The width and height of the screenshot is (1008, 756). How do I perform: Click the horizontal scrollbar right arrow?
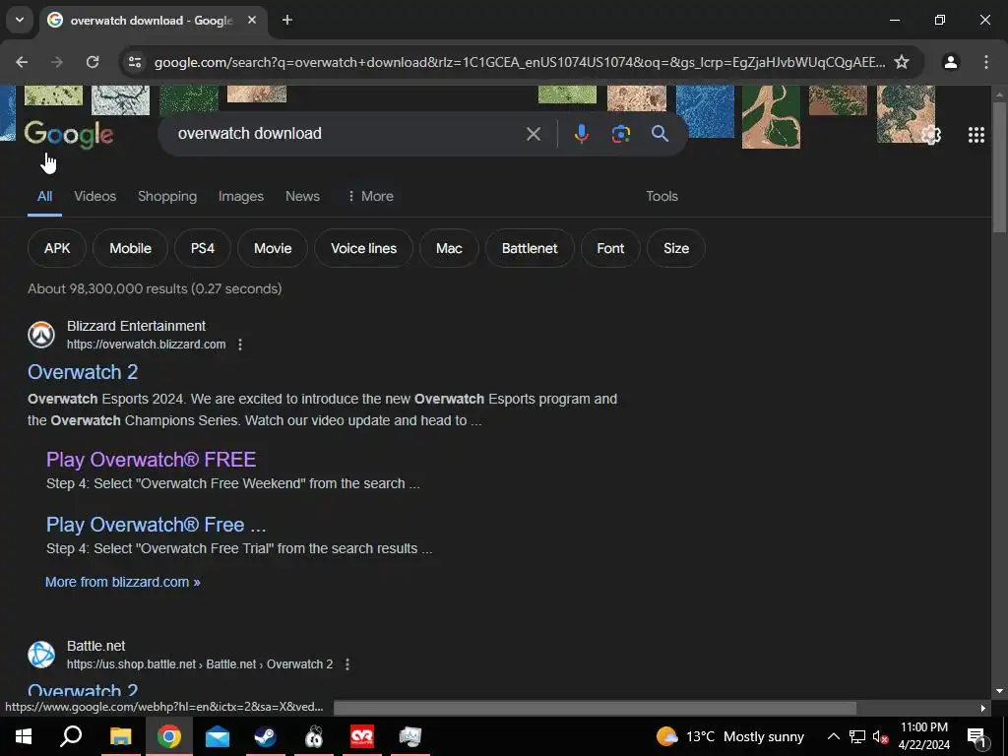[983, 708]
